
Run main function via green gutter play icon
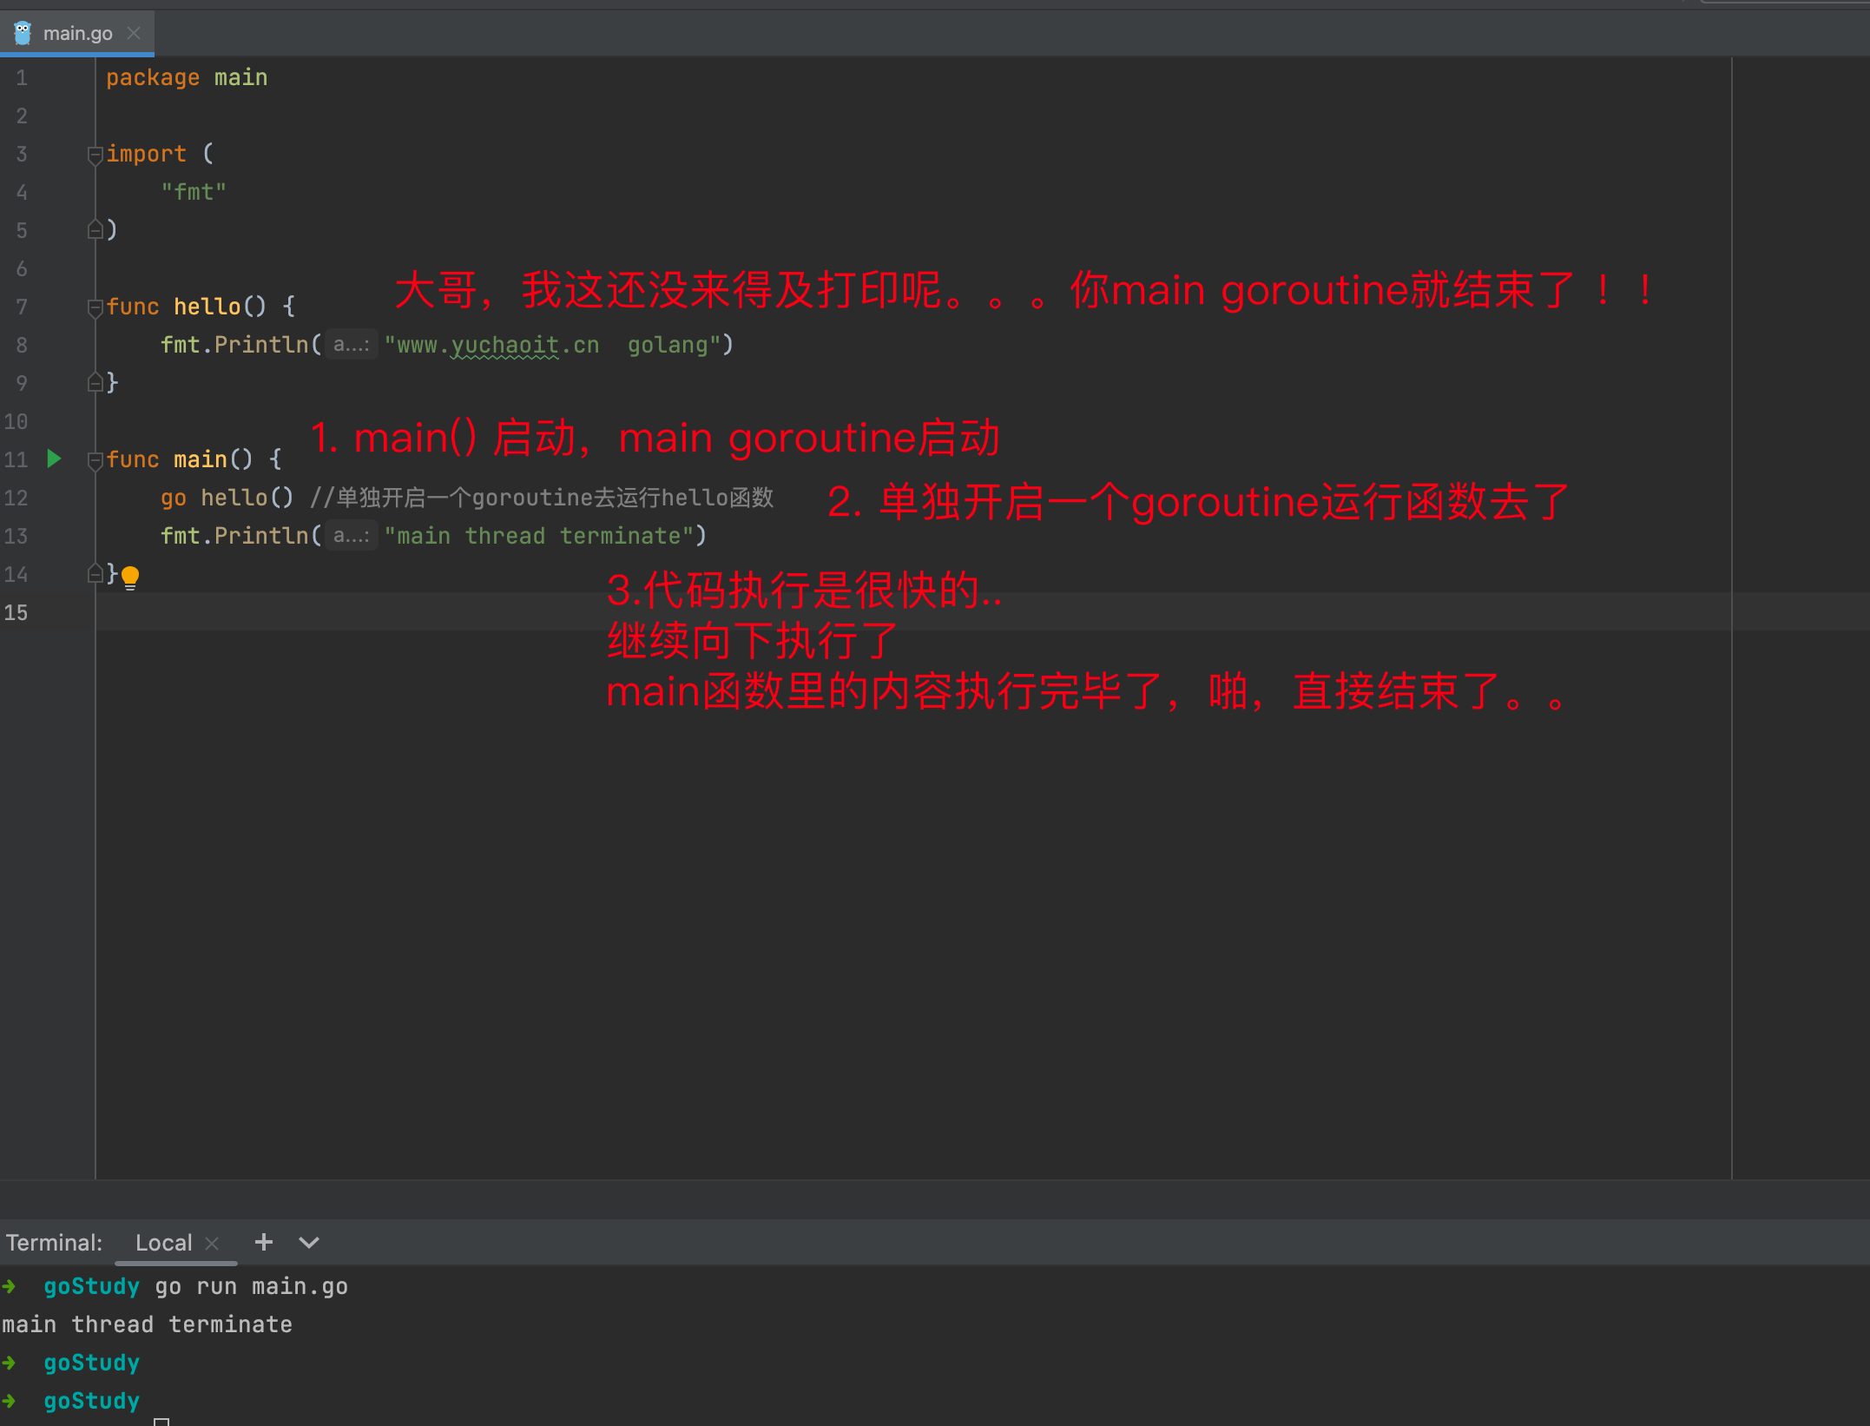[x=55, y=459]
